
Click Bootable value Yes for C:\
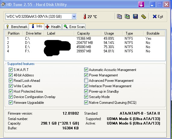tap(148, 39)
